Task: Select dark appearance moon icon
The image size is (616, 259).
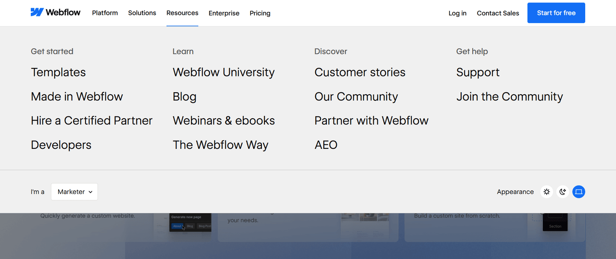Action: coord(563,192)
